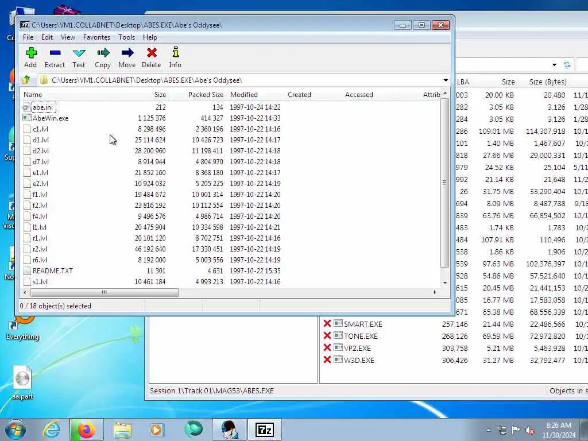588x441 pixels.
Task: Open the Windows Start menu
Action: point(16,430)
